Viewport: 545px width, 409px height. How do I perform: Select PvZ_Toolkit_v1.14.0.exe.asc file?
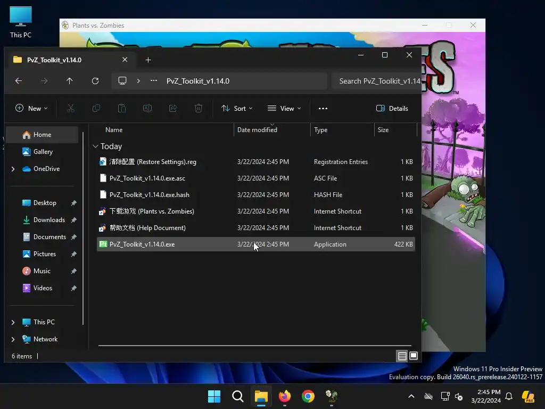(256, 178)
